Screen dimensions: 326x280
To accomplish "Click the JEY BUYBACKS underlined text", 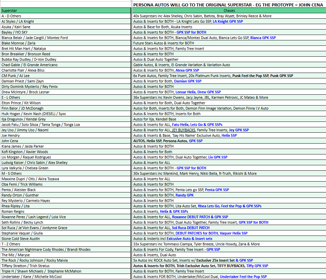I will 183,130.
